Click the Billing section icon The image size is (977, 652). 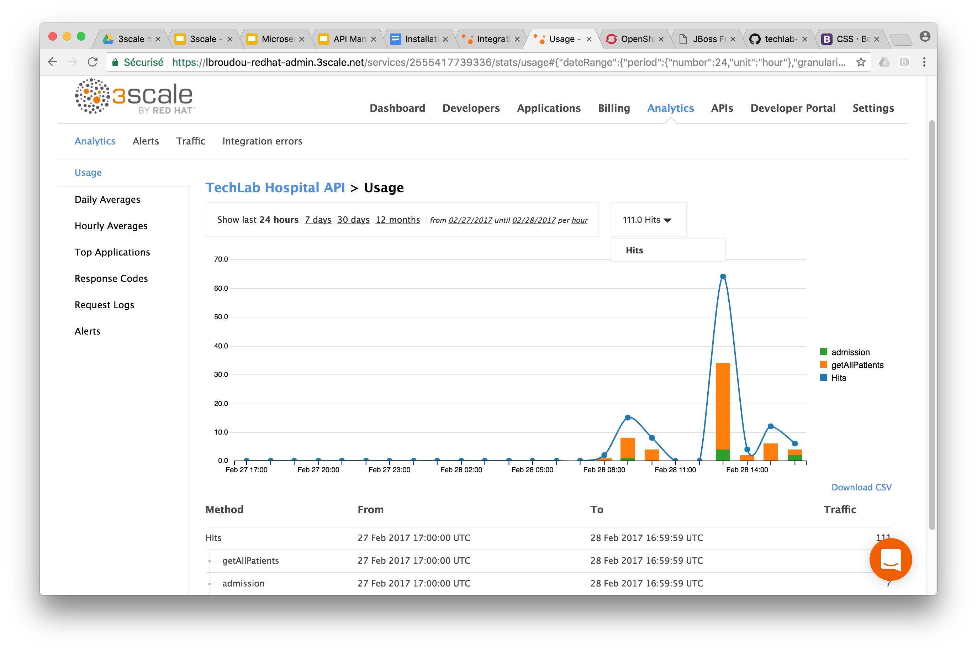[x=613, y=108]
